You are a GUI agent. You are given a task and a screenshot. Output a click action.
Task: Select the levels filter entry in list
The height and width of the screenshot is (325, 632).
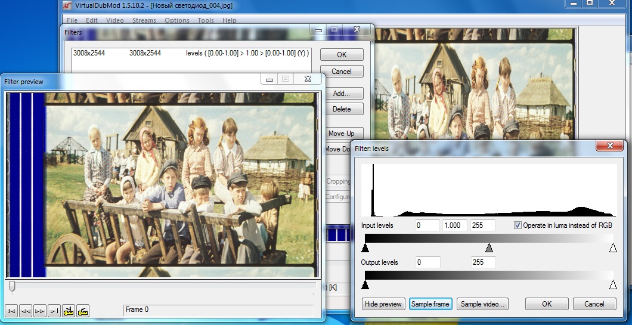pos(191,53)
